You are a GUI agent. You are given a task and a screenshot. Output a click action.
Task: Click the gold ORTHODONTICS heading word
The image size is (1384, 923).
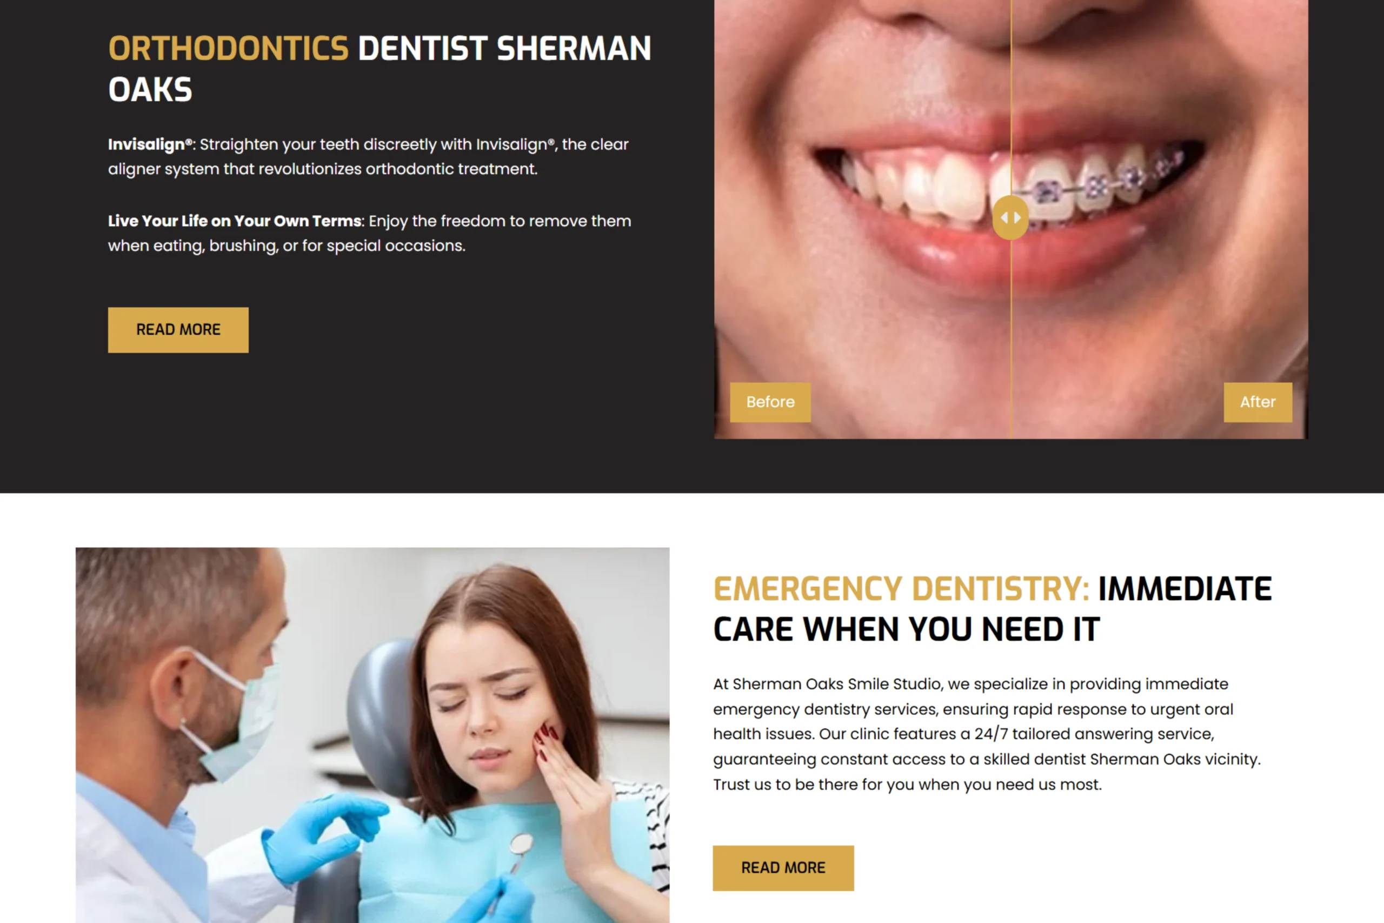tap(229, 48)
